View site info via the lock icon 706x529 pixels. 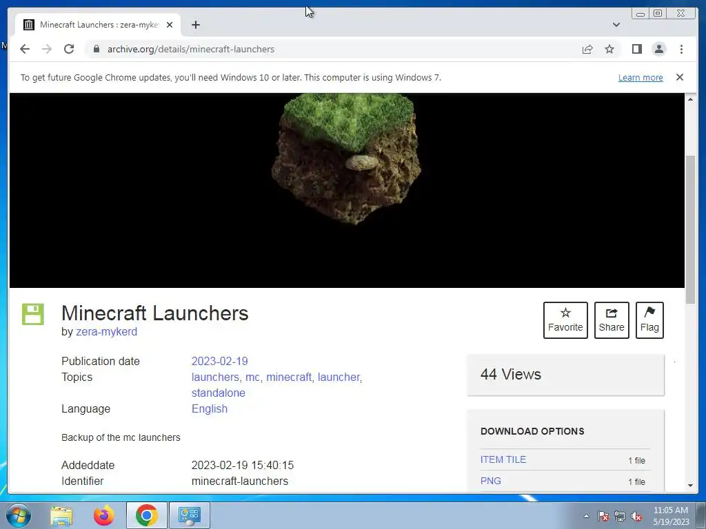[x=96, y=49]
